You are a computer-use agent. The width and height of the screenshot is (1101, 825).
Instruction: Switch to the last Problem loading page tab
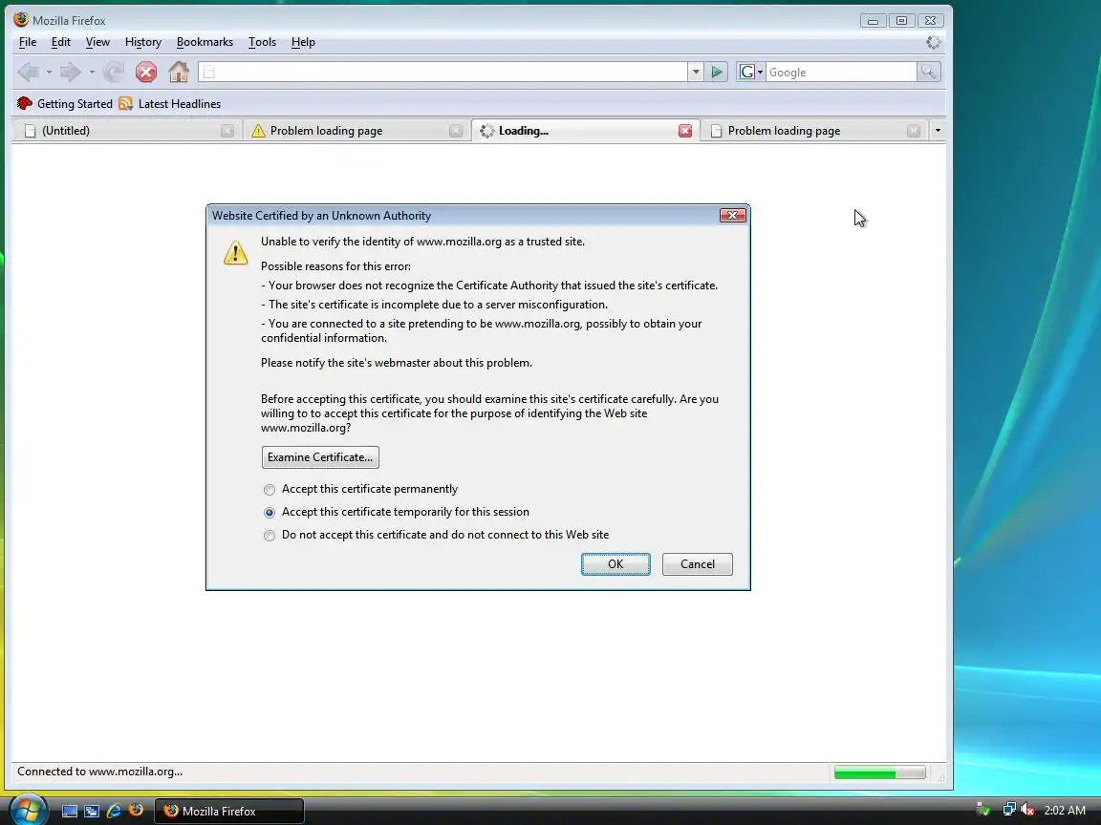(x=813, y=131)
